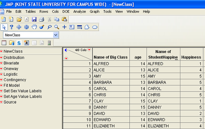Open the Tables menu

pyautogui.click(x=30, y=12)
